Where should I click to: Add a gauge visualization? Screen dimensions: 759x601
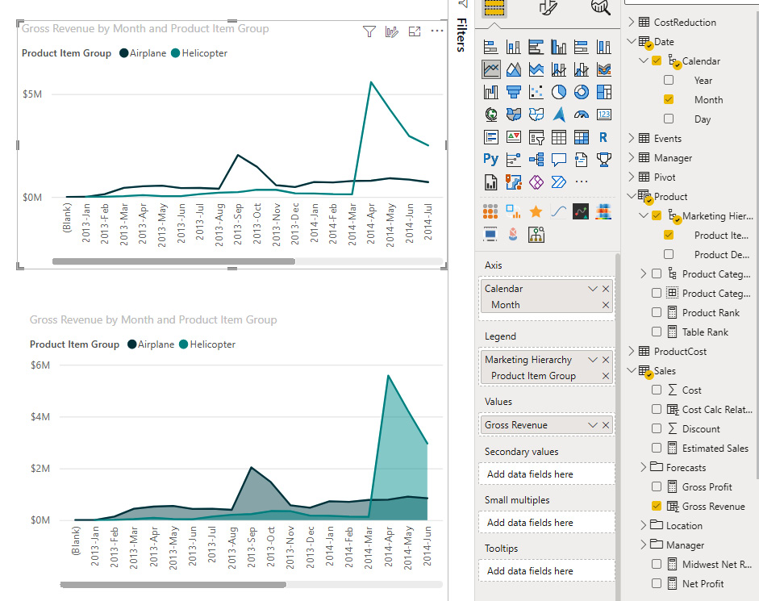click(x=581, y=115)
